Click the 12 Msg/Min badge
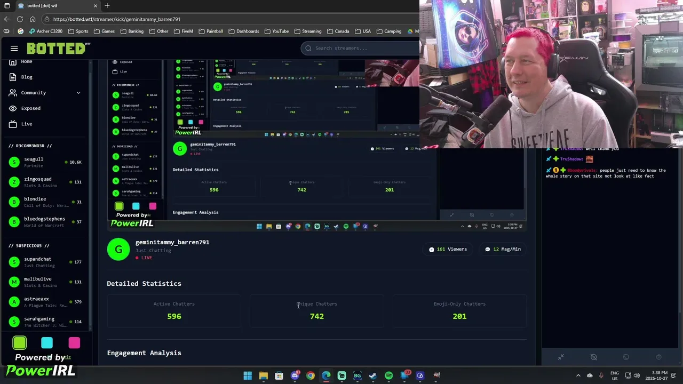Viewport: 683px width, 384px height. pos(503,249)
